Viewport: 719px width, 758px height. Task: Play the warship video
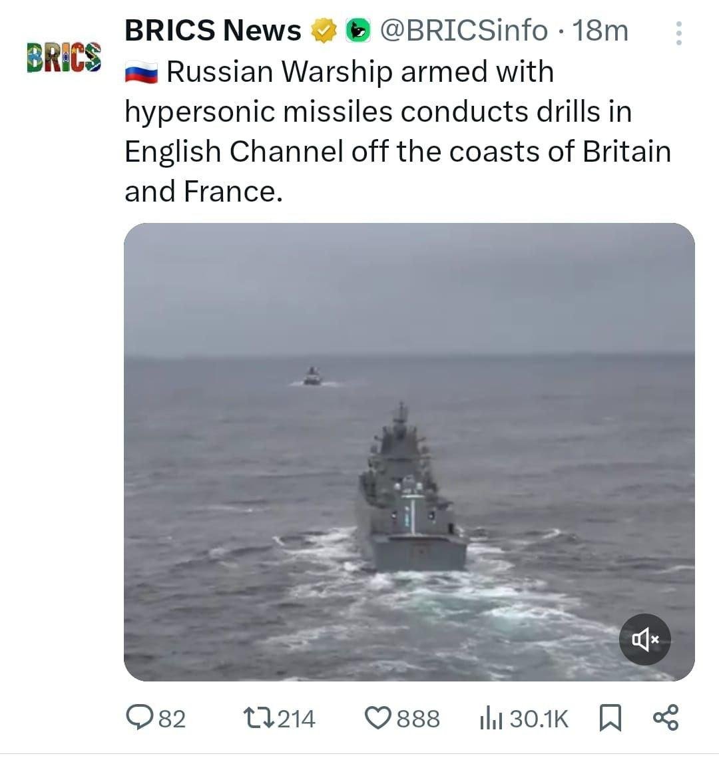(x=409, y=451)
